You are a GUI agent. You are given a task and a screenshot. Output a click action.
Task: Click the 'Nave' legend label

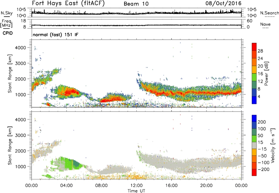(265, 24)
